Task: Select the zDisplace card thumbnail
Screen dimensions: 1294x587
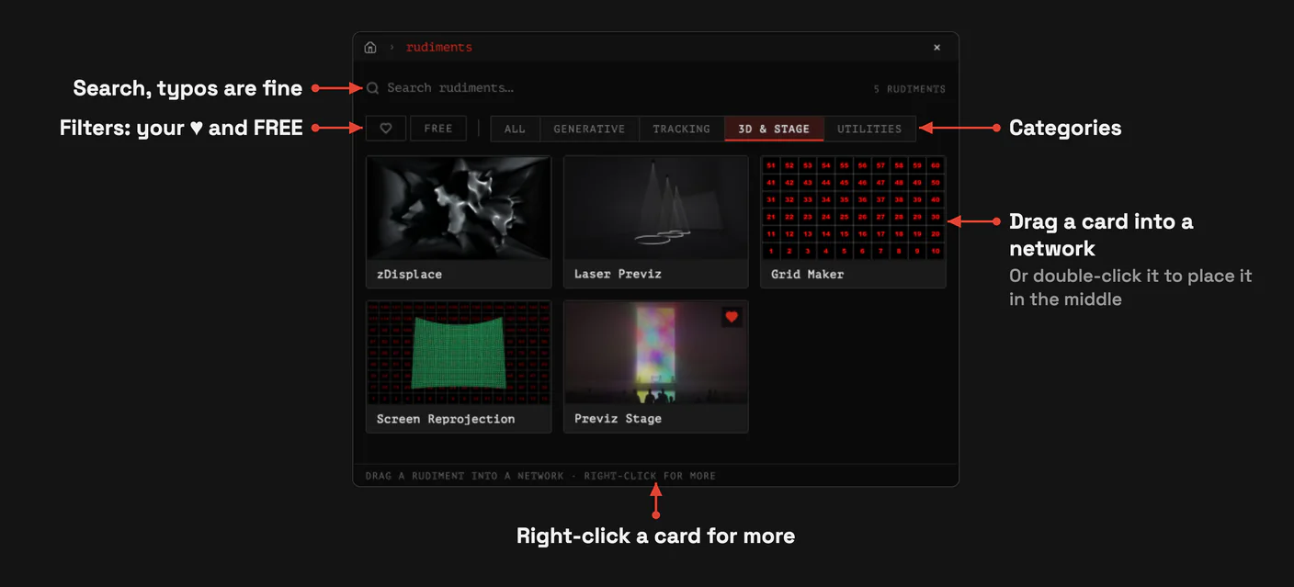Action: [459, 208]
